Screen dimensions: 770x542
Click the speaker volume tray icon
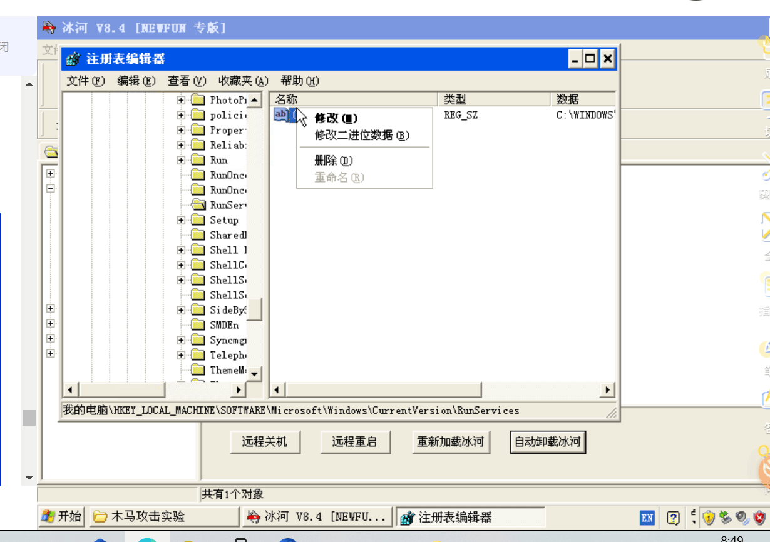[742, 517]
